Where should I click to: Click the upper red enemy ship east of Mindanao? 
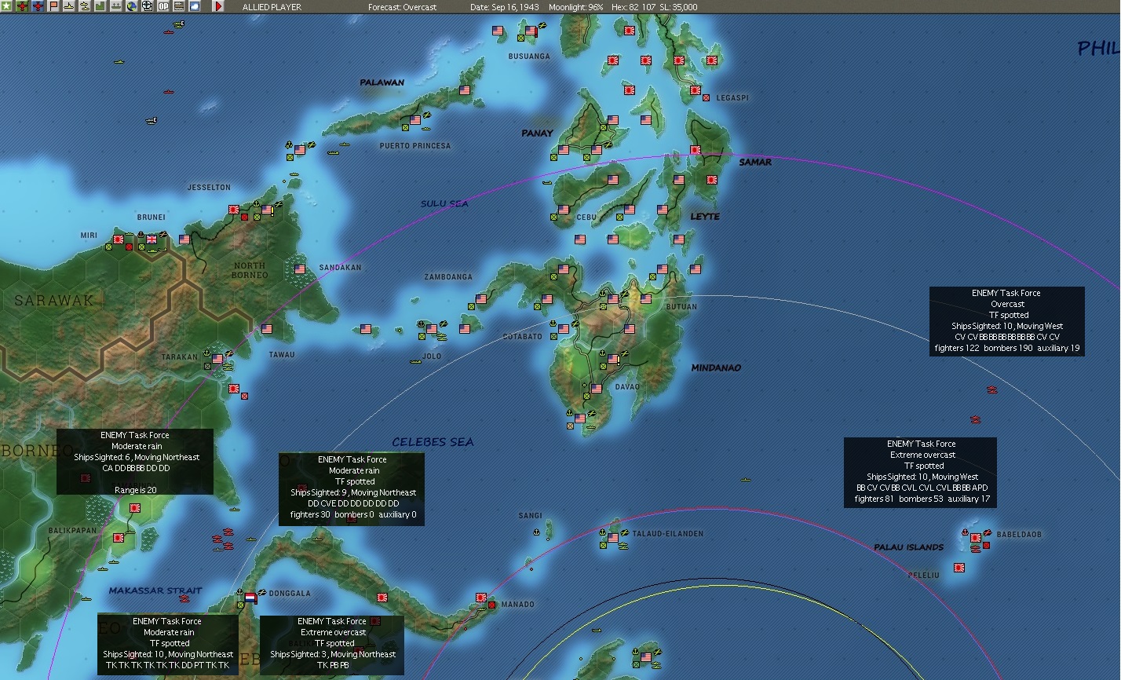pos(992,389)
